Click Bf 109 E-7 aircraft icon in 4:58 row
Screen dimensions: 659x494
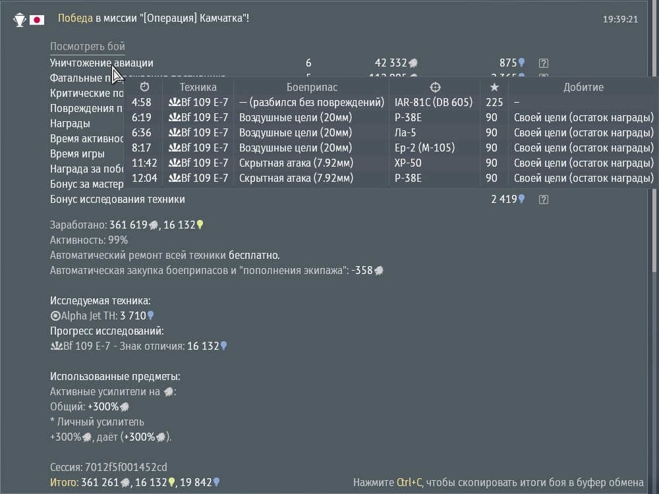pos(175,102)
